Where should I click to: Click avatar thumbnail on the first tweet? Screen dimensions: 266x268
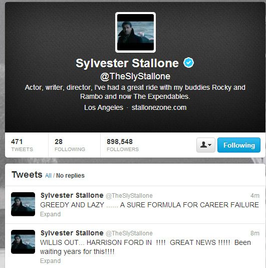tap(23, 204)
